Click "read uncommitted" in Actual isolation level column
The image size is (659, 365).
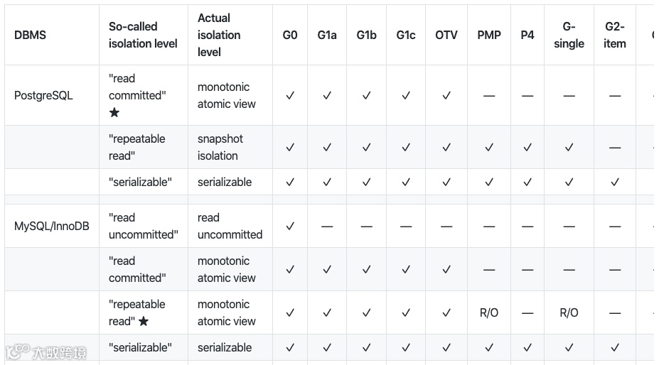coord(230,226)
